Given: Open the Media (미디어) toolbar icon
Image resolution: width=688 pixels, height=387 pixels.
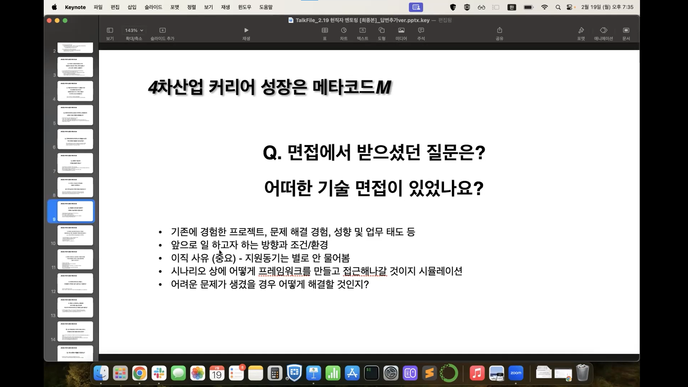Looking at the screenshot, I should [x=401, y=30].
